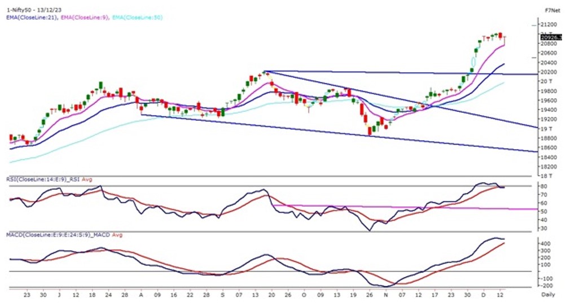Click date label 17 on the axis
Viewport: 566px width, 306px height.
point(435,295)
